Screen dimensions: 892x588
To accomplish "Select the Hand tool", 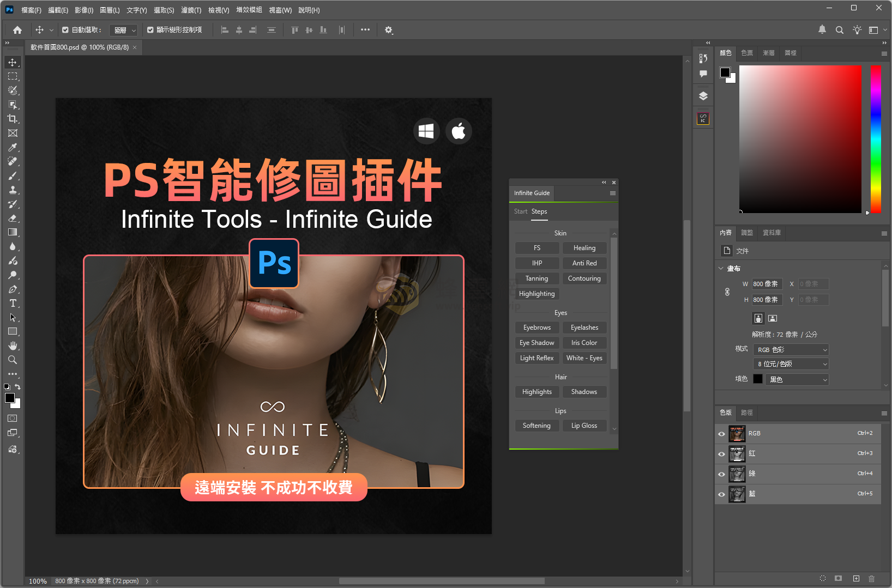I will point(13,345).
